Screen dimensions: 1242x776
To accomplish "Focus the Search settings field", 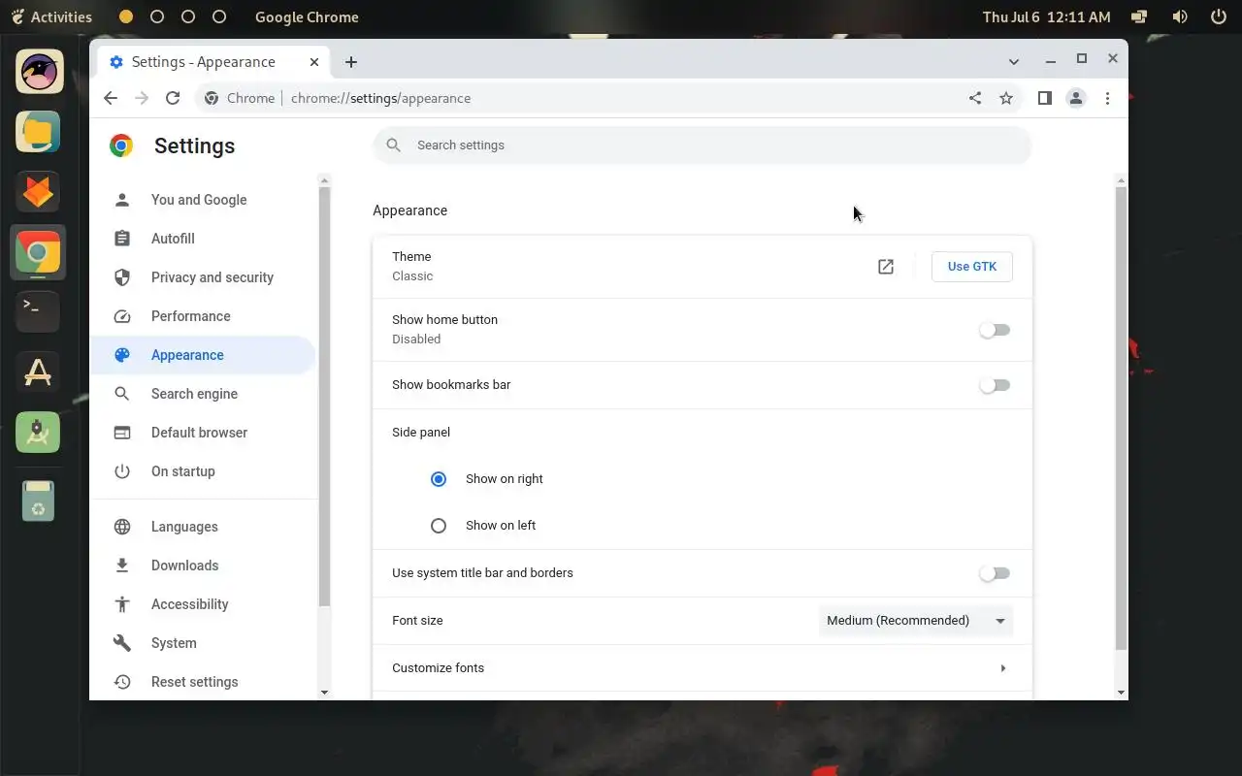I will point(703,145).
